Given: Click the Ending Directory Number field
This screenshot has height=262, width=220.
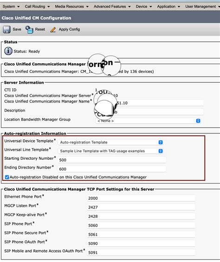Looking at the screenshot, I should click(x=112, y=169).
